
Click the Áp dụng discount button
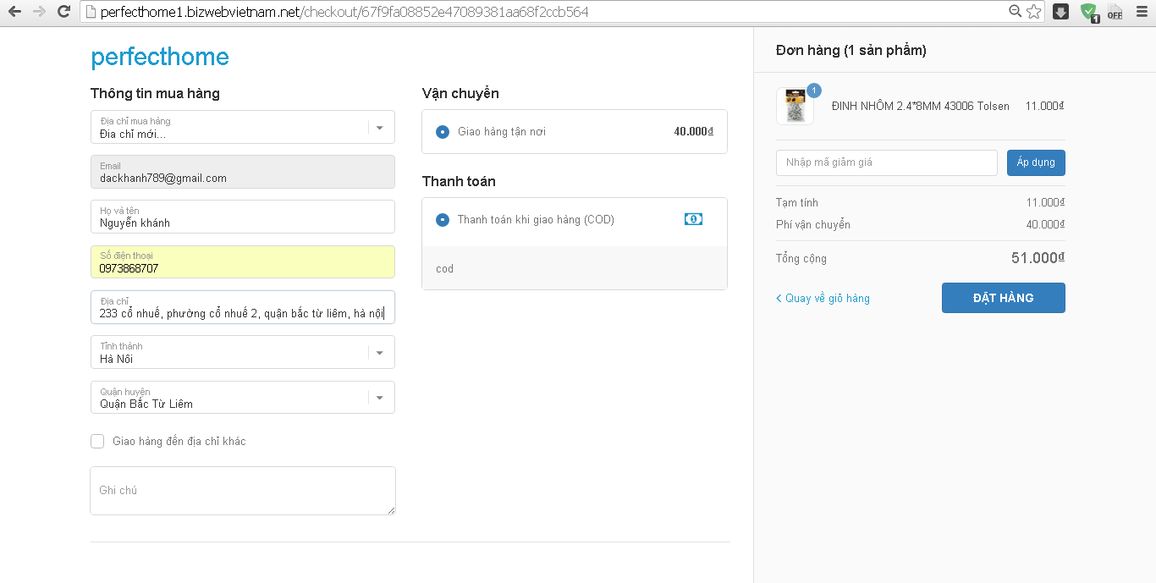pyautogui.click(x=1036, y=162)
